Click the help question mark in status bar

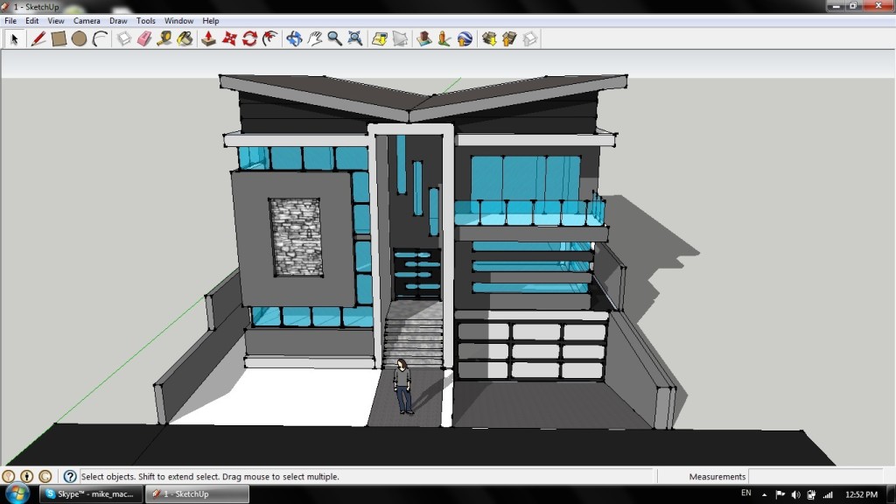68,476
